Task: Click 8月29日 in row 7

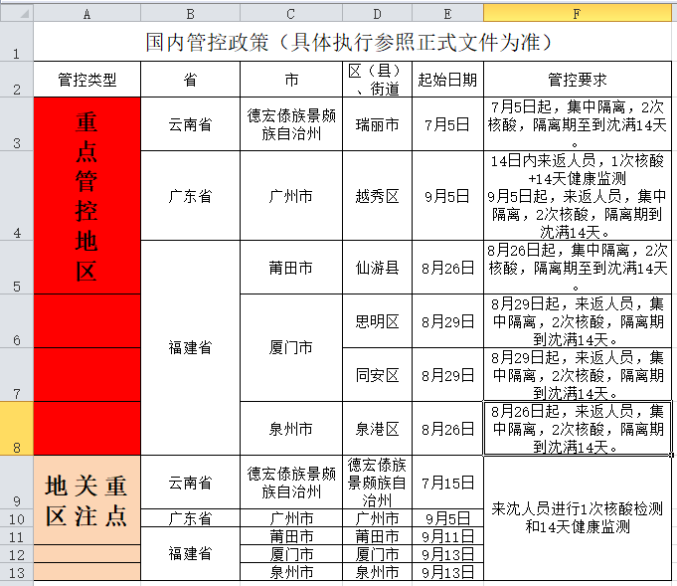Action: click(x=447, y=375)
